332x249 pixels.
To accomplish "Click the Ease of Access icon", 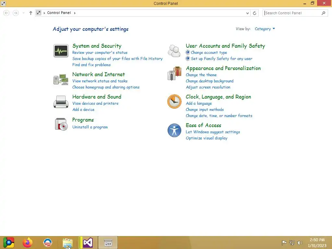I will click(x=174, y=130).
